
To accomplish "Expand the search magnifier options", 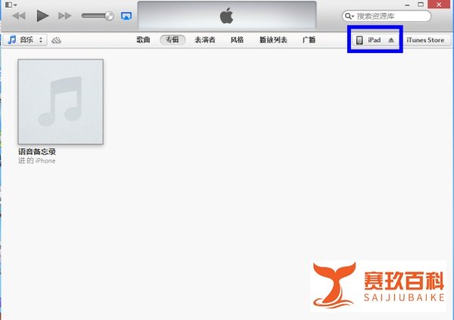I will [x=349, y=16].
